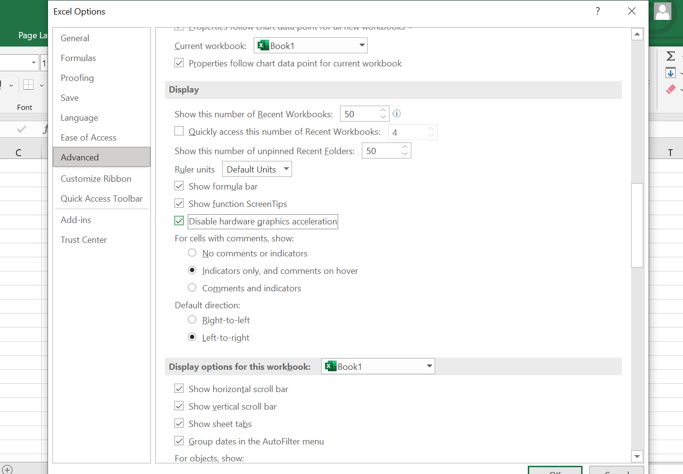Screen dimensions: 683x474
Task: Close the Excel Options dialog
Action: click(632, 11)
